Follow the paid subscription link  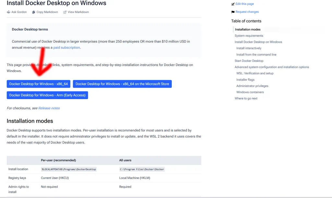click(66, 48)
